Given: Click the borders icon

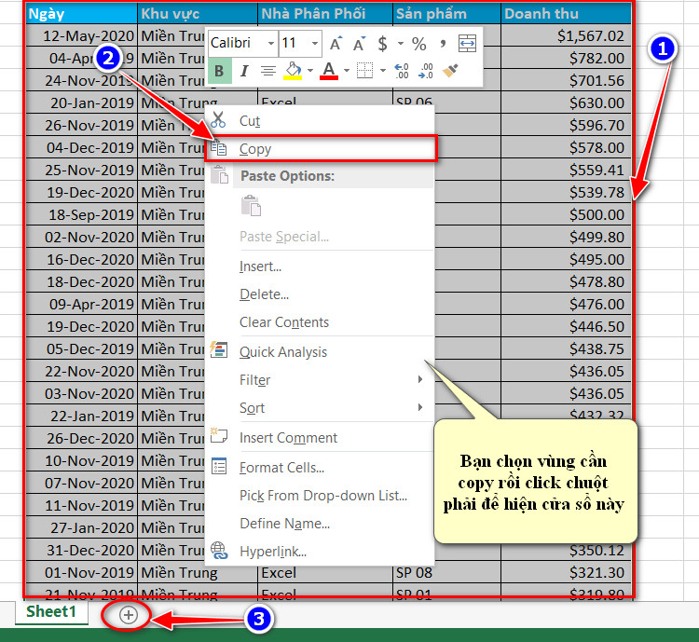Looking at the screenshot, I should [364, 71].
